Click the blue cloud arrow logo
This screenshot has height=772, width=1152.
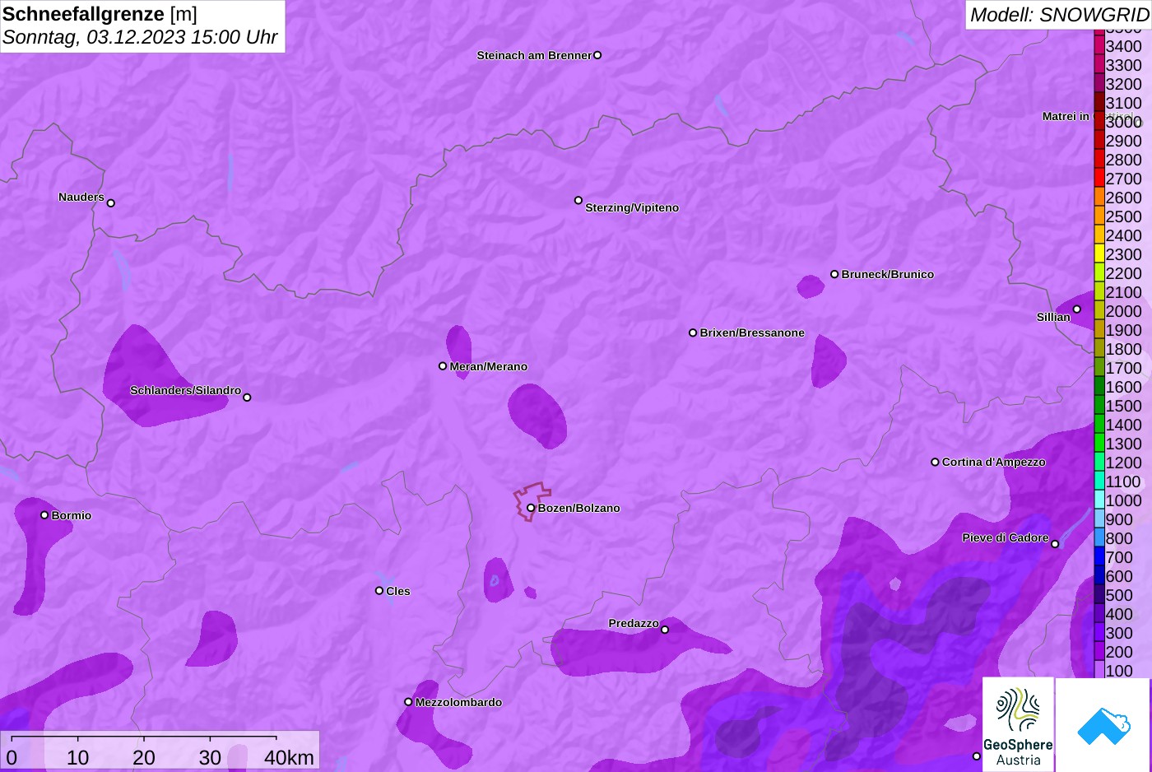pyautogui.click(x=1103, y=725)
